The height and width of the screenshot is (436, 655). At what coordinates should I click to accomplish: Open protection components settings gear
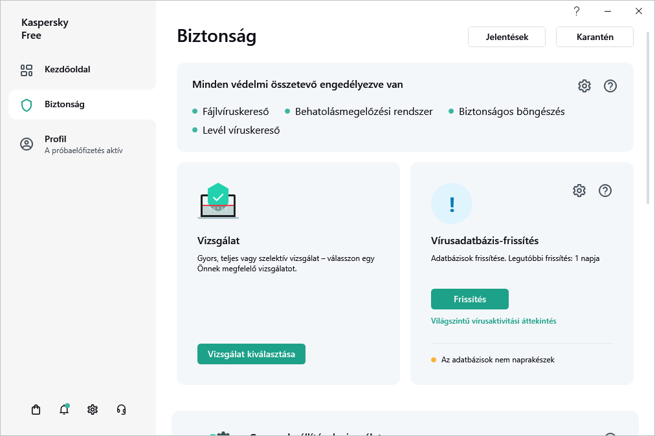click(584, 86)
